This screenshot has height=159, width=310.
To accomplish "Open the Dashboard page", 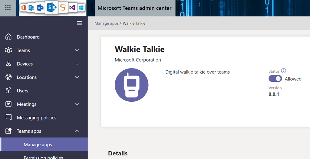I will pos(28,37).
